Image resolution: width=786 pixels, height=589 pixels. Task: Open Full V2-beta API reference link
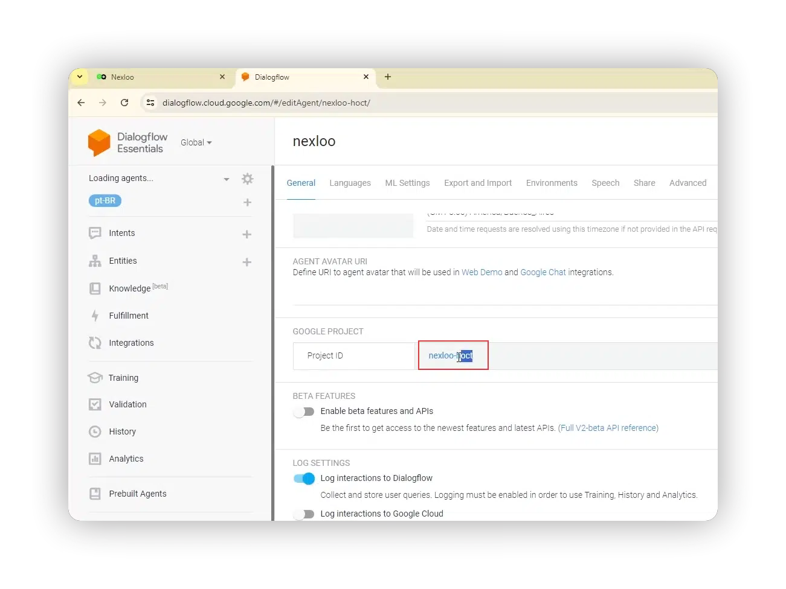[x=608, y=428]
